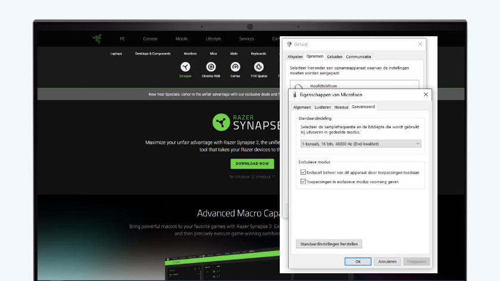Select the Afspelen tab in Geluid

[295, 56]
